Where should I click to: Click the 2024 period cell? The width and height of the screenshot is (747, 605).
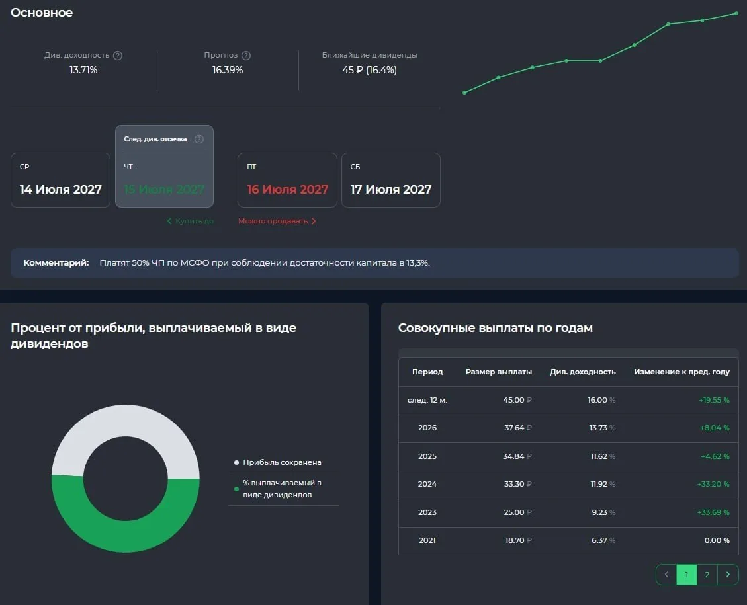[x=427, y=483]
